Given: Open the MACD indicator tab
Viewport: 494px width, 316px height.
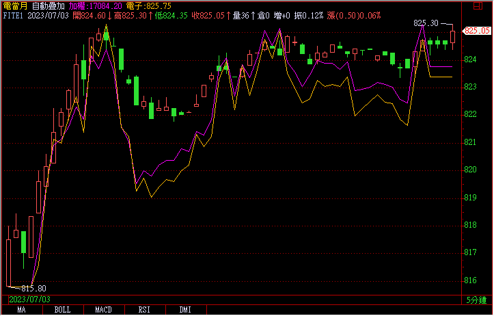Looking at the screenshot, I should coord(104,310).
